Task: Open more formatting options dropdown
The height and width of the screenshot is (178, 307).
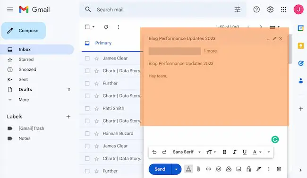Action: coord(269,152)
